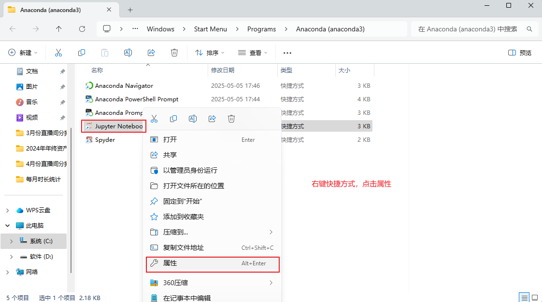Choose 复制文件地址
The height and width of the screenshot is (302, 542).
coord(212,248)
